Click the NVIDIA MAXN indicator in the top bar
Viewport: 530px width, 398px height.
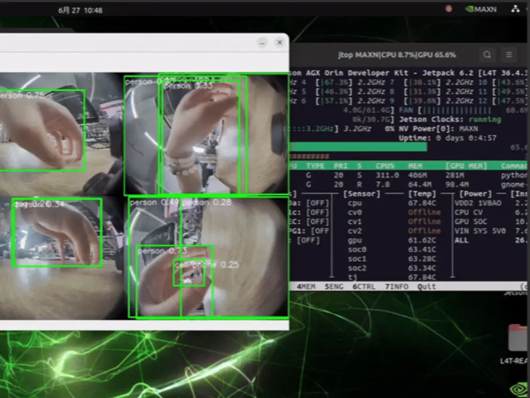[x=481, y=9]
